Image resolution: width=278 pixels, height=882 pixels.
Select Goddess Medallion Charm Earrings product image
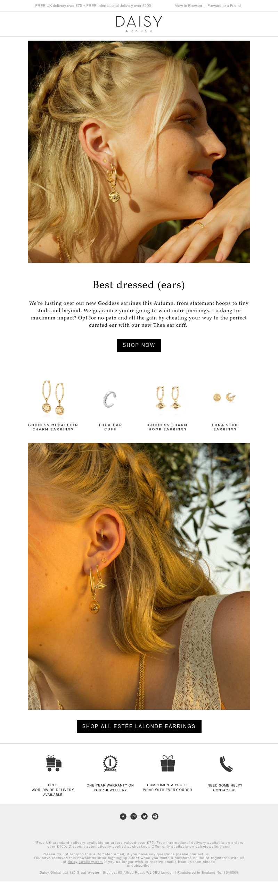tap(53, 398)
